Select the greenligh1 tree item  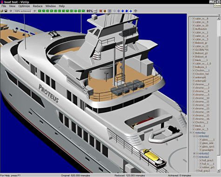(208, 150)
